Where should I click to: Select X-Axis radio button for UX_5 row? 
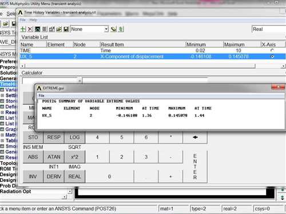(272, 56)
